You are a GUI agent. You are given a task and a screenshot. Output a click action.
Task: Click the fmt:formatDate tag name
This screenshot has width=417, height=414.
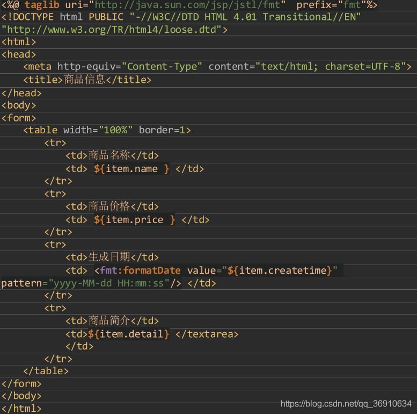pyautogui.click(x=141, y=270)
